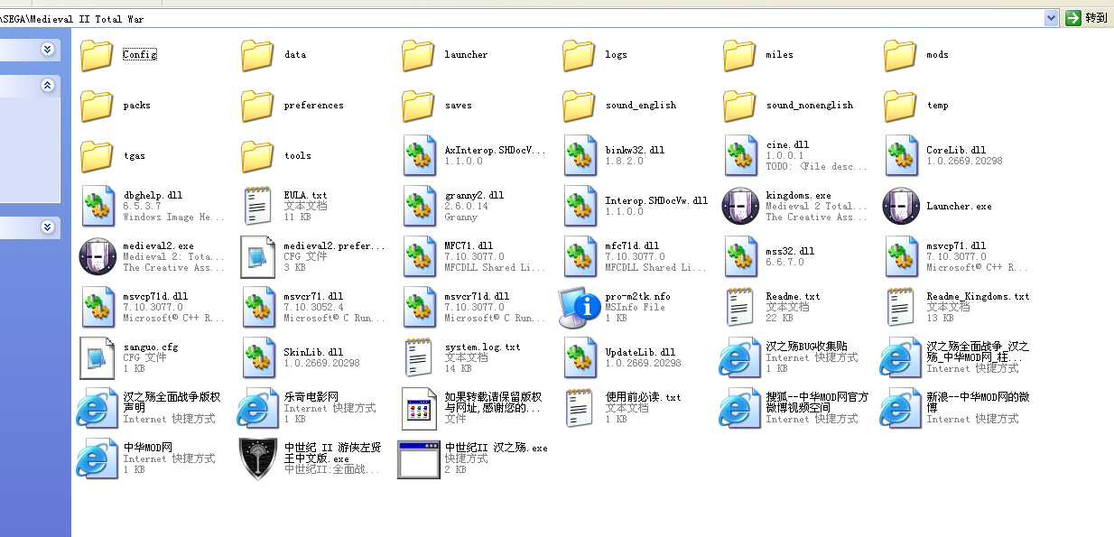Run Launcher.exe
The width and height of the screenshot is (1114, 537).
click(900, 206)
